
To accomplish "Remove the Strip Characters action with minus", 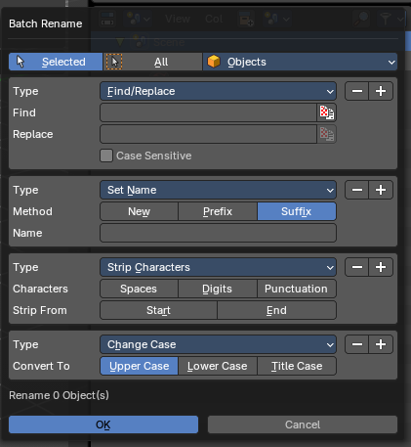I will [357, 267].
